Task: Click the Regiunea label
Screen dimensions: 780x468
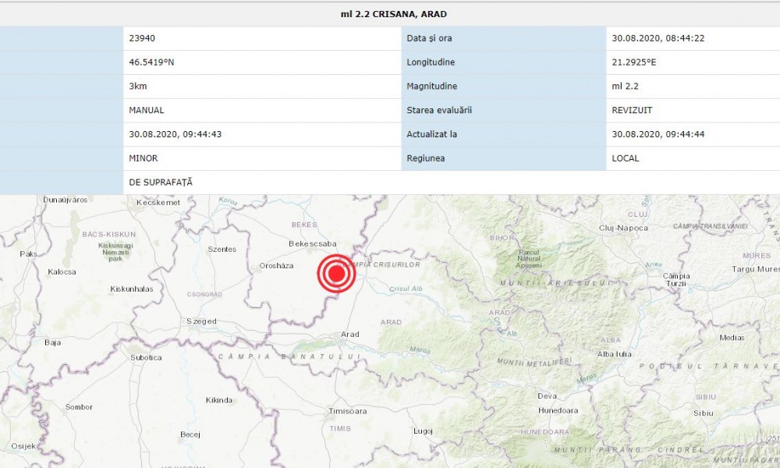Action: [425, 158]
